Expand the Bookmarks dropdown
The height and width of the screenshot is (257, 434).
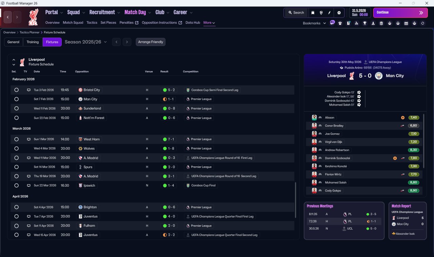coord(314,23)
